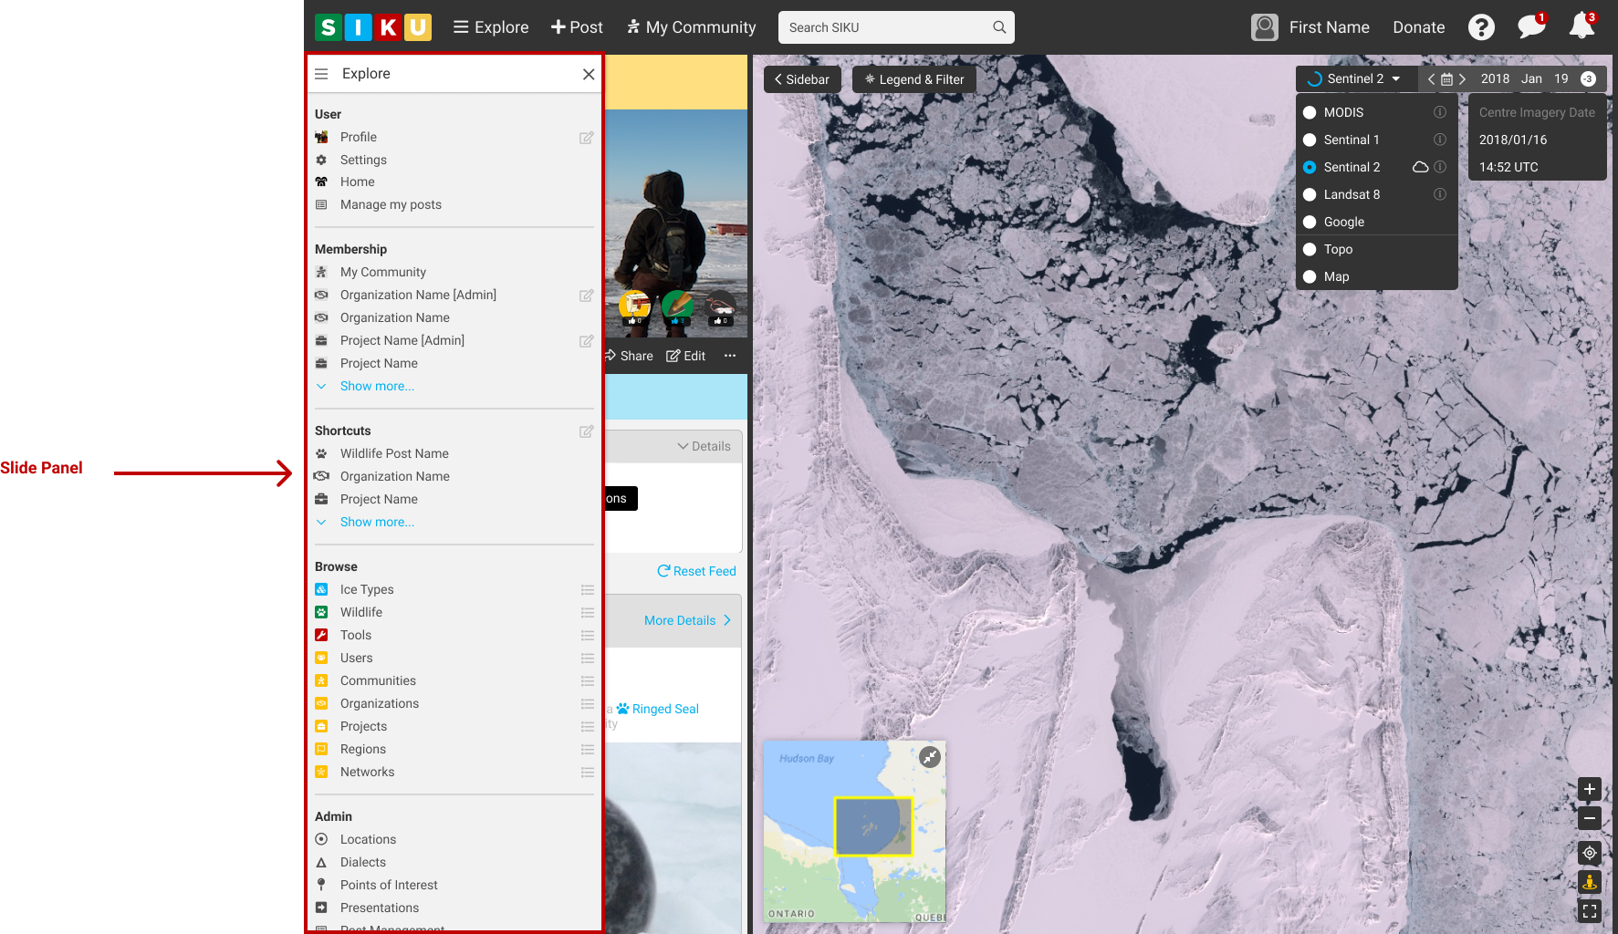Click the help question mark icon
Image resolution: width=1618 pixels, height=934 pixels.
coord(1480,27)
